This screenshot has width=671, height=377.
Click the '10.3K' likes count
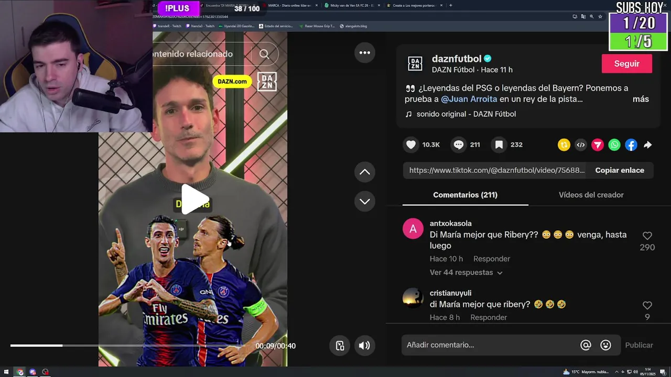431,145
